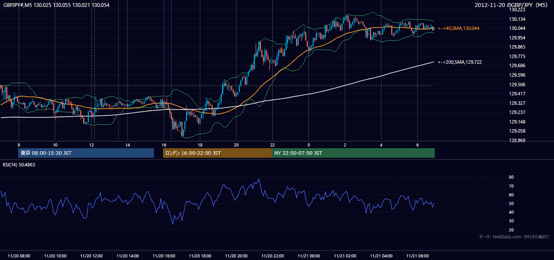Click the 東京 08:00-15:30 JST session bar
Viewport: 554px width, 260px height.
[x=86, y=153]
